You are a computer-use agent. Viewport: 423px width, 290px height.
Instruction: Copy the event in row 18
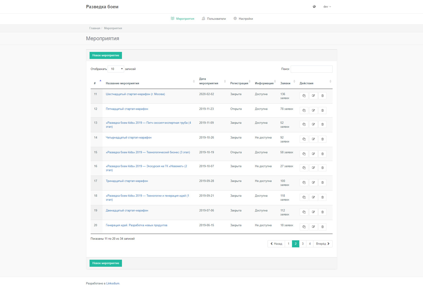[x=304, y=198]
